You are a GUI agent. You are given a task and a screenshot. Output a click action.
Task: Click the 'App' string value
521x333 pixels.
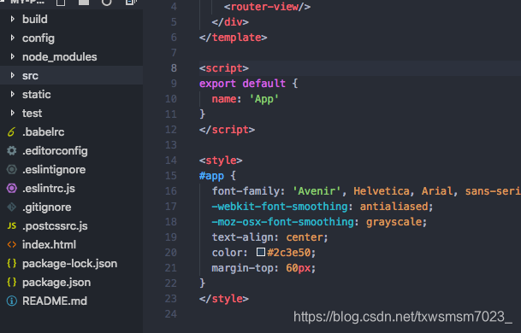click(x=264, y=99)
